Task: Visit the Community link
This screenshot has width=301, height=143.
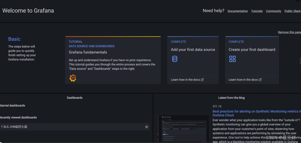Action: pyautogui.click(x=273, y=11)
